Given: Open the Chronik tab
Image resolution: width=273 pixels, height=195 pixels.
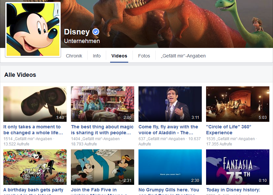Looking at the screenshot, I should click(x=74, y=56).
